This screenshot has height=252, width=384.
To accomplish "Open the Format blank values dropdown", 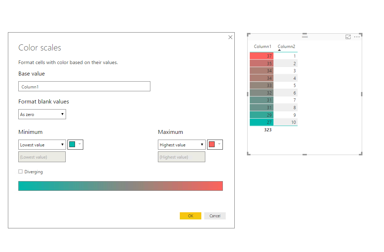I will pos(42,114).
